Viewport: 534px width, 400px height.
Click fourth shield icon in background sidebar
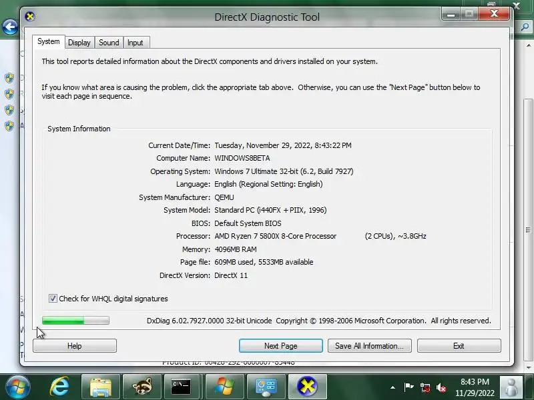tap(9, 126)
